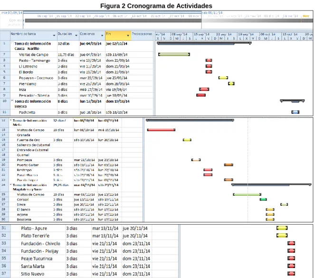Open the highlighted Fin column dropdown arrow
This screenshot has width=315, height=278.
128,36
